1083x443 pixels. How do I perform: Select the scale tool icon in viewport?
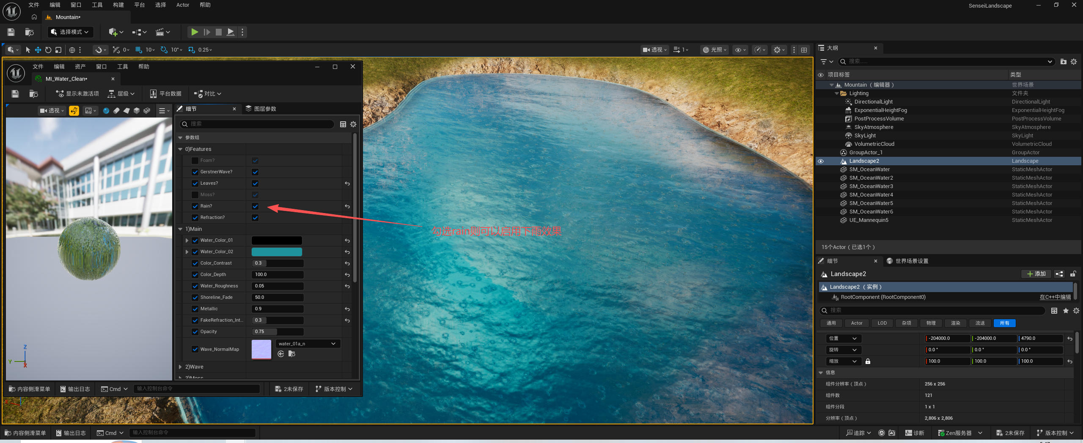58,50
